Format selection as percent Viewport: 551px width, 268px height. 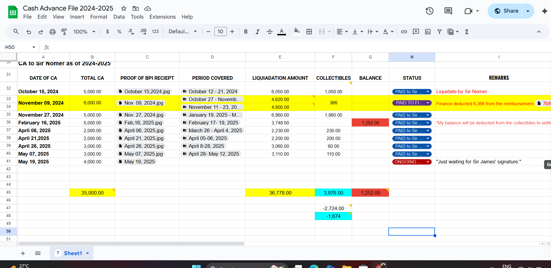pos(119,31)
